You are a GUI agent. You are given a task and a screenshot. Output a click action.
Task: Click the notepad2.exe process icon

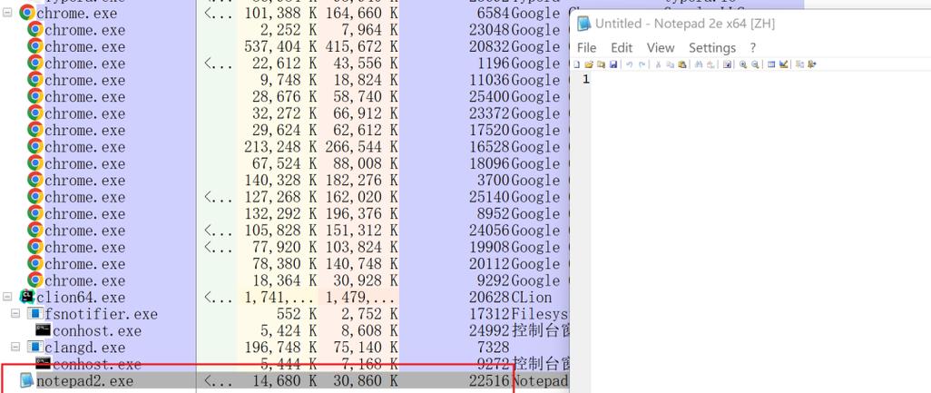tap(26, 380)
